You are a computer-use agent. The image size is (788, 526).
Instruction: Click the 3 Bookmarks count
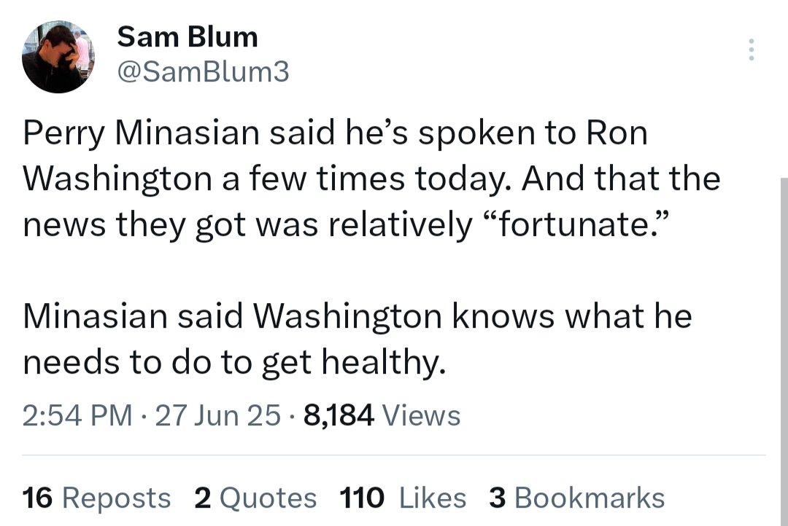coord(577,498)
